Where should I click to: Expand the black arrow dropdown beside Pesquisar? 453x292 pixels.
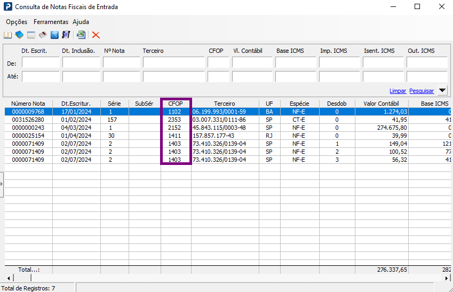[442, 91]
